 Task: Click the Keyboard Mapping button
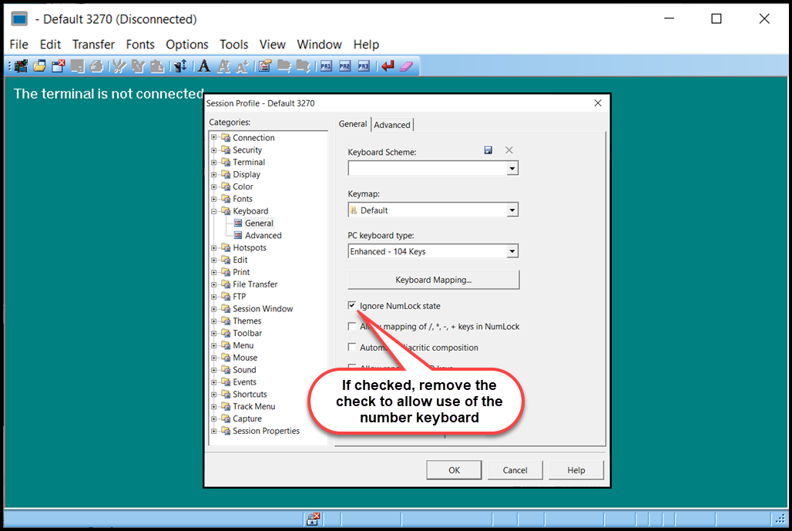click(433, 279)
